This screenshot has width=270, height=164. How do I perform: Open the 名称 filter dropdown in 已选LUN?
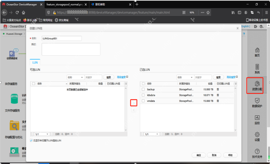pos(185,78)
